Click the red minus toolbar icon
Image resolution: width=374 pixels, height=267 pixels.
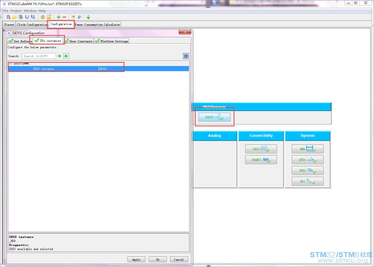coord(64,17)
